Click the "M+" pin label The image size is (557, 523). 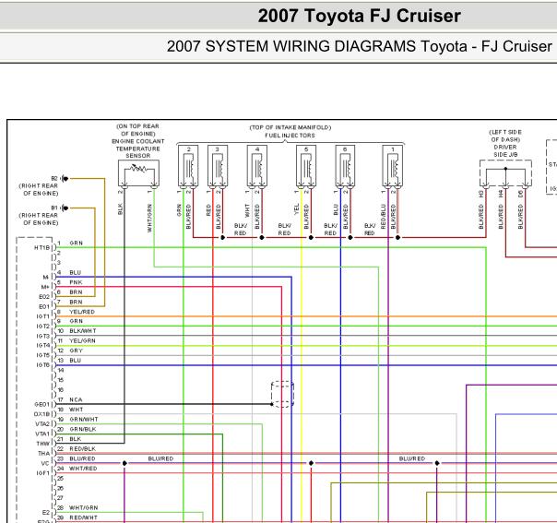point(45,287)
